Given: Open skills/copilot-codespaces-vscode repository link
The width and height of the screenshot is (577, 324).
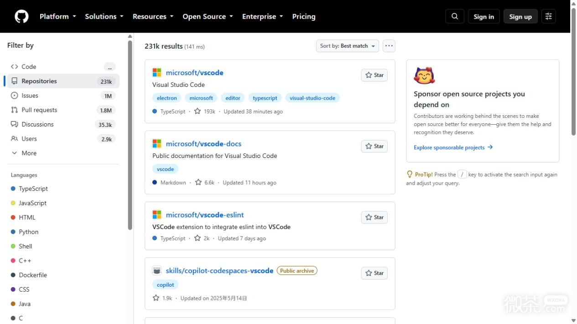Looking at the screenshot, I should (x=219, y=271).
